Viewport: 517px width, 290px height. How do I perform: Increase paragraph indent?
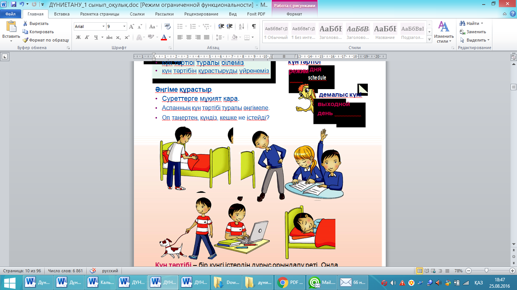point(230,26)
